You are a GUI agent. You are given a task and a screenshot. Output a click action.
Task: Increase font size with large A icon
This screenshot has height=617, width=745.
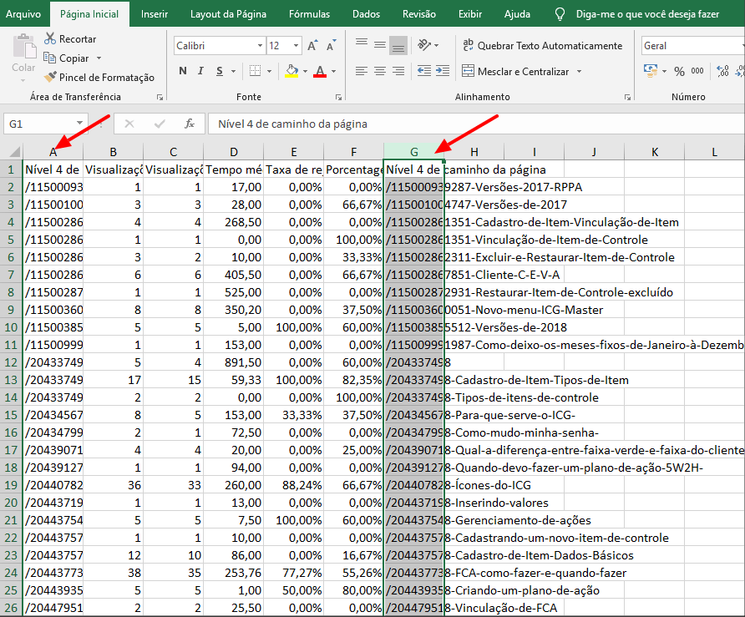click(312, 46)
